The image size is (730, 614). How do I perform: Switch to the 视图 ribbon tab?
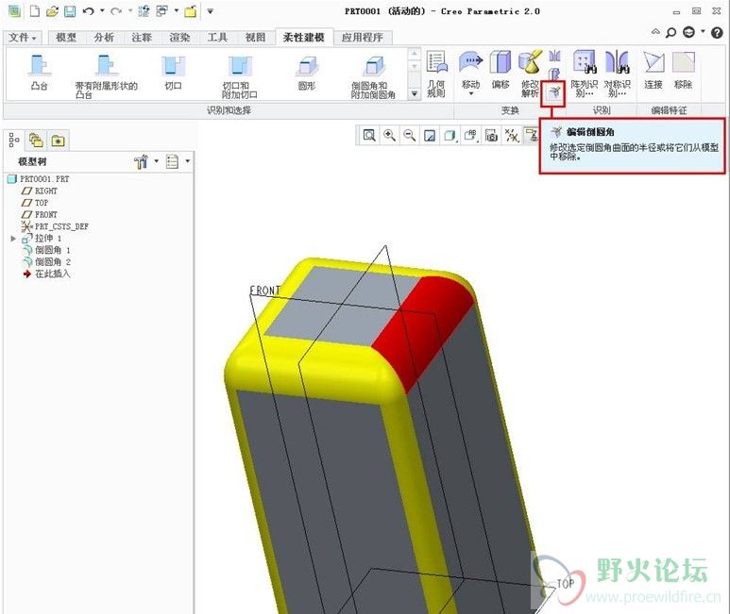click(x=255, y=37)
